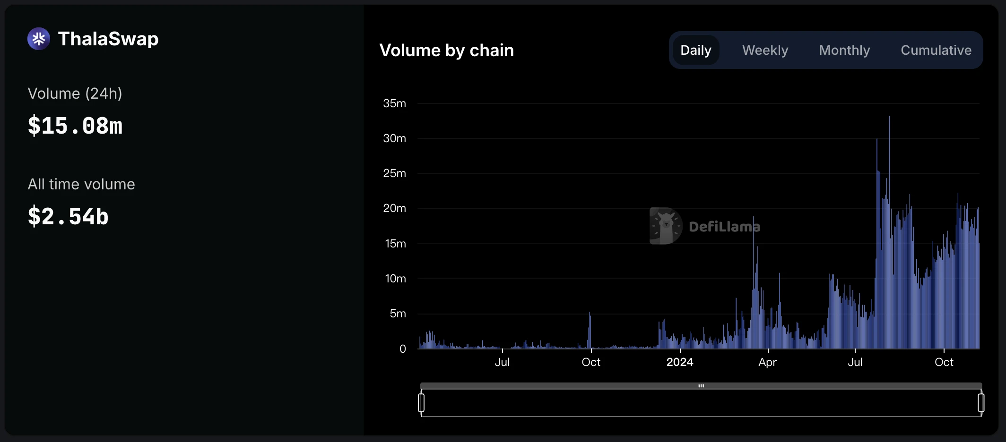Click the DefiLlama llama watermark icon
The image size is (1006, 442).
[x=666, y=226]
